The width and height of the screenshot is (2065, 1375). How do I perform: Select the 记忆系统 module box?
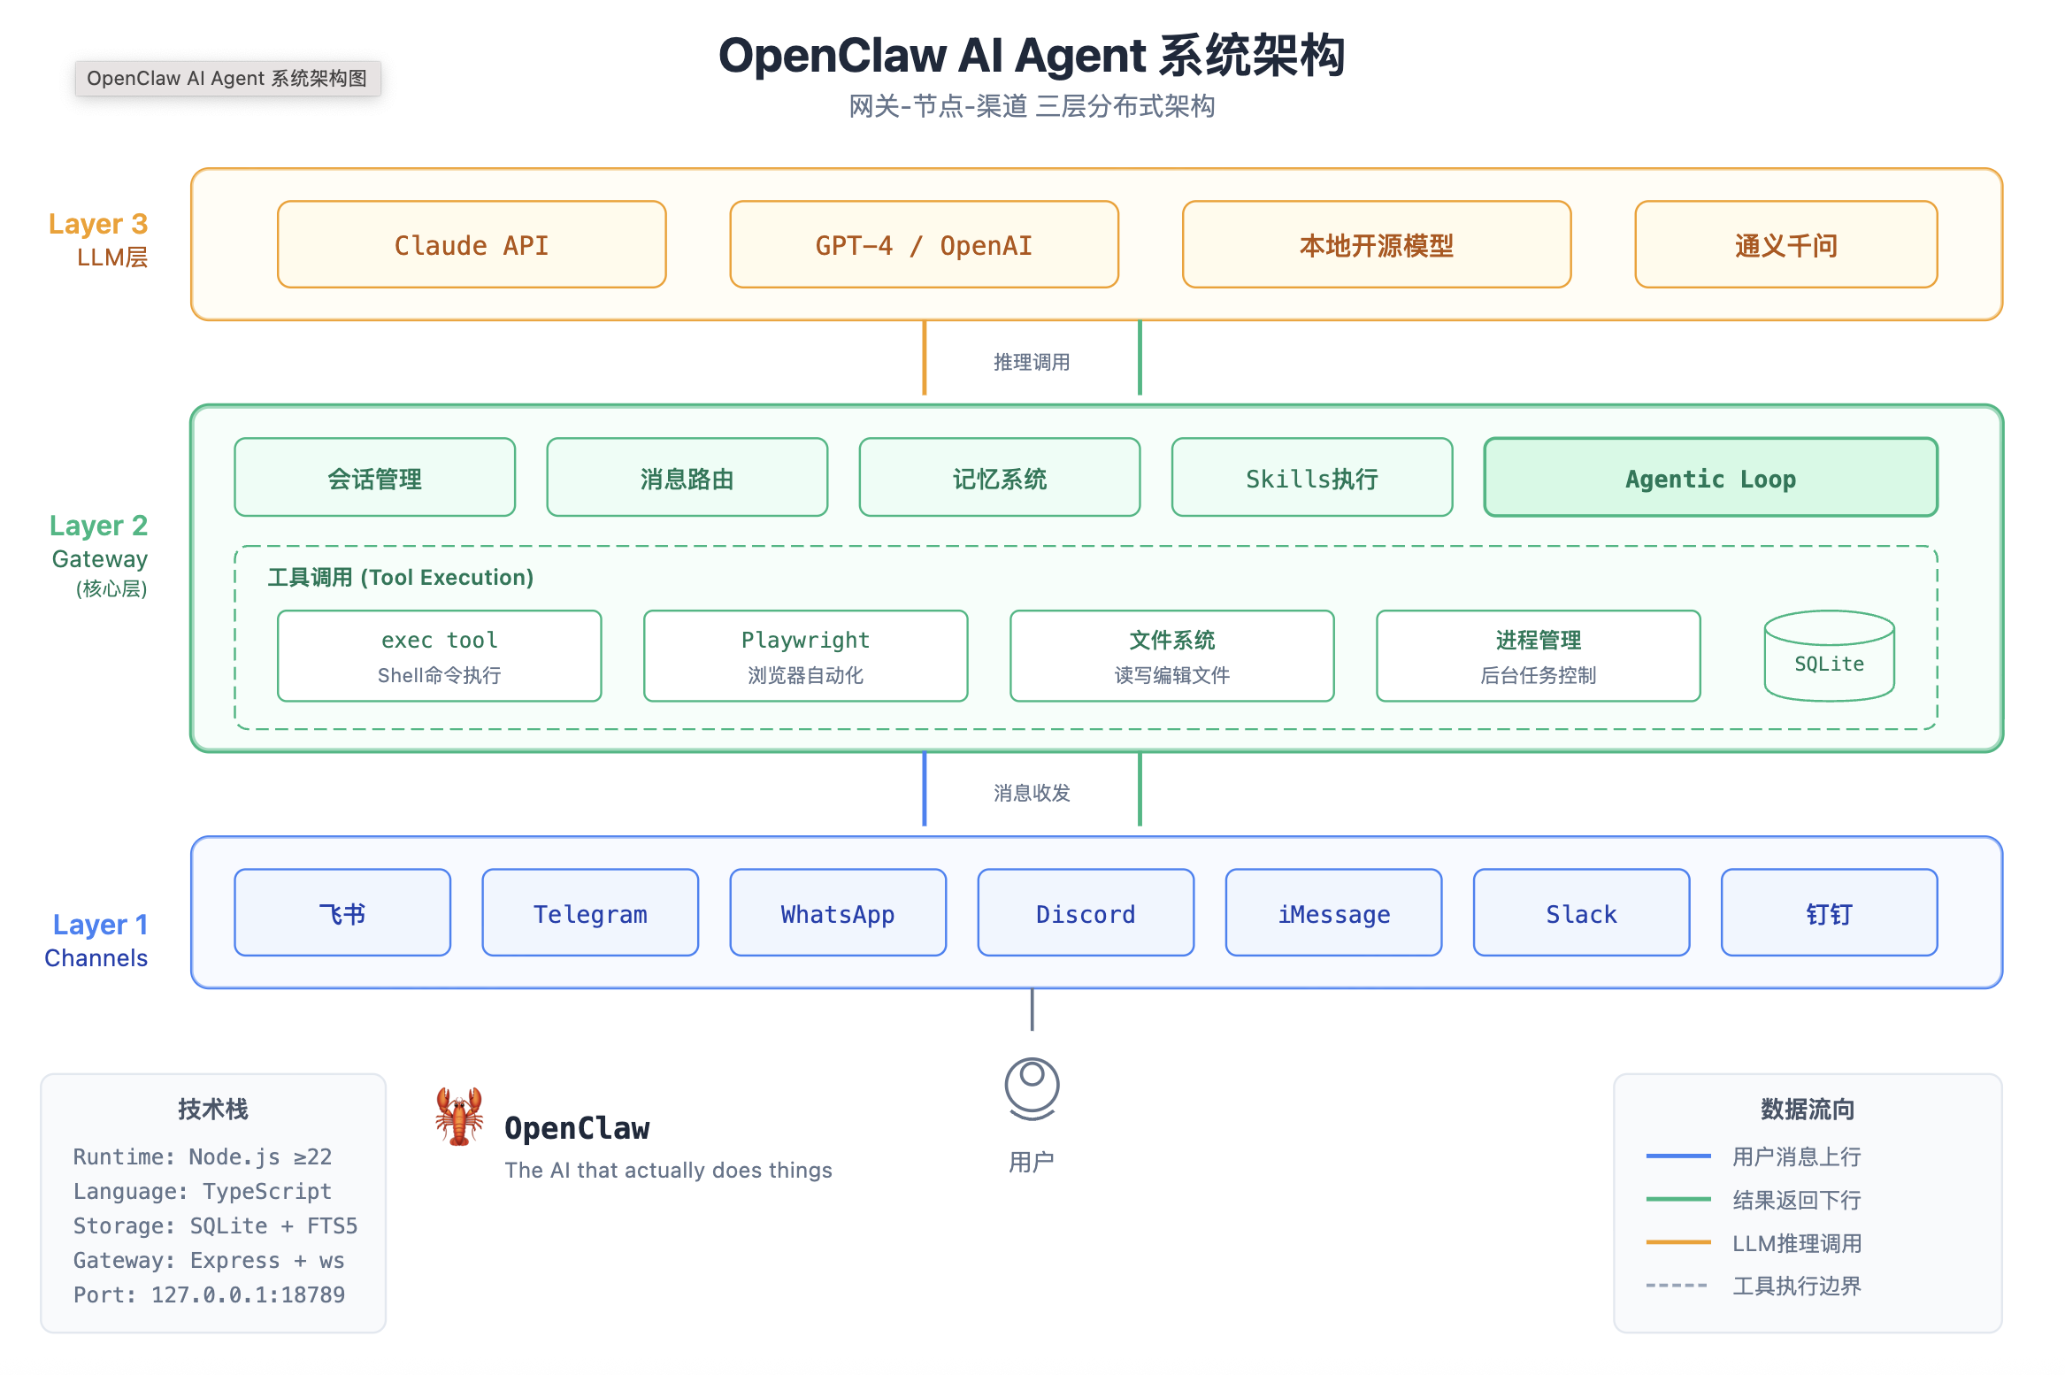coord(999,478)
